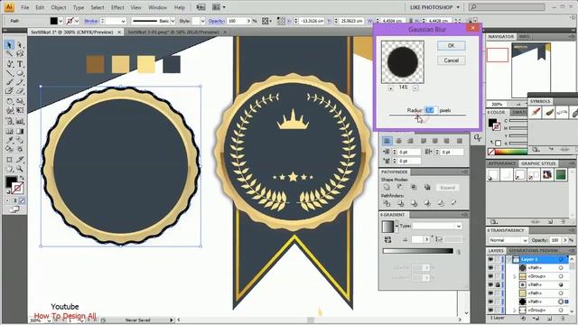Select the Scale tool
578x325 pixels.
click(20, 101)
